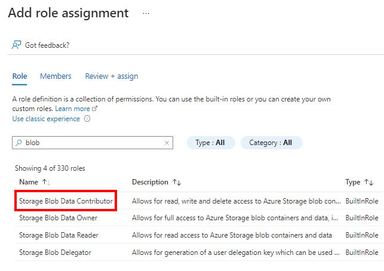The width and height of the screenshot is (384, 271).
Task: Open the Type : All filter
Action: point(211,143)
